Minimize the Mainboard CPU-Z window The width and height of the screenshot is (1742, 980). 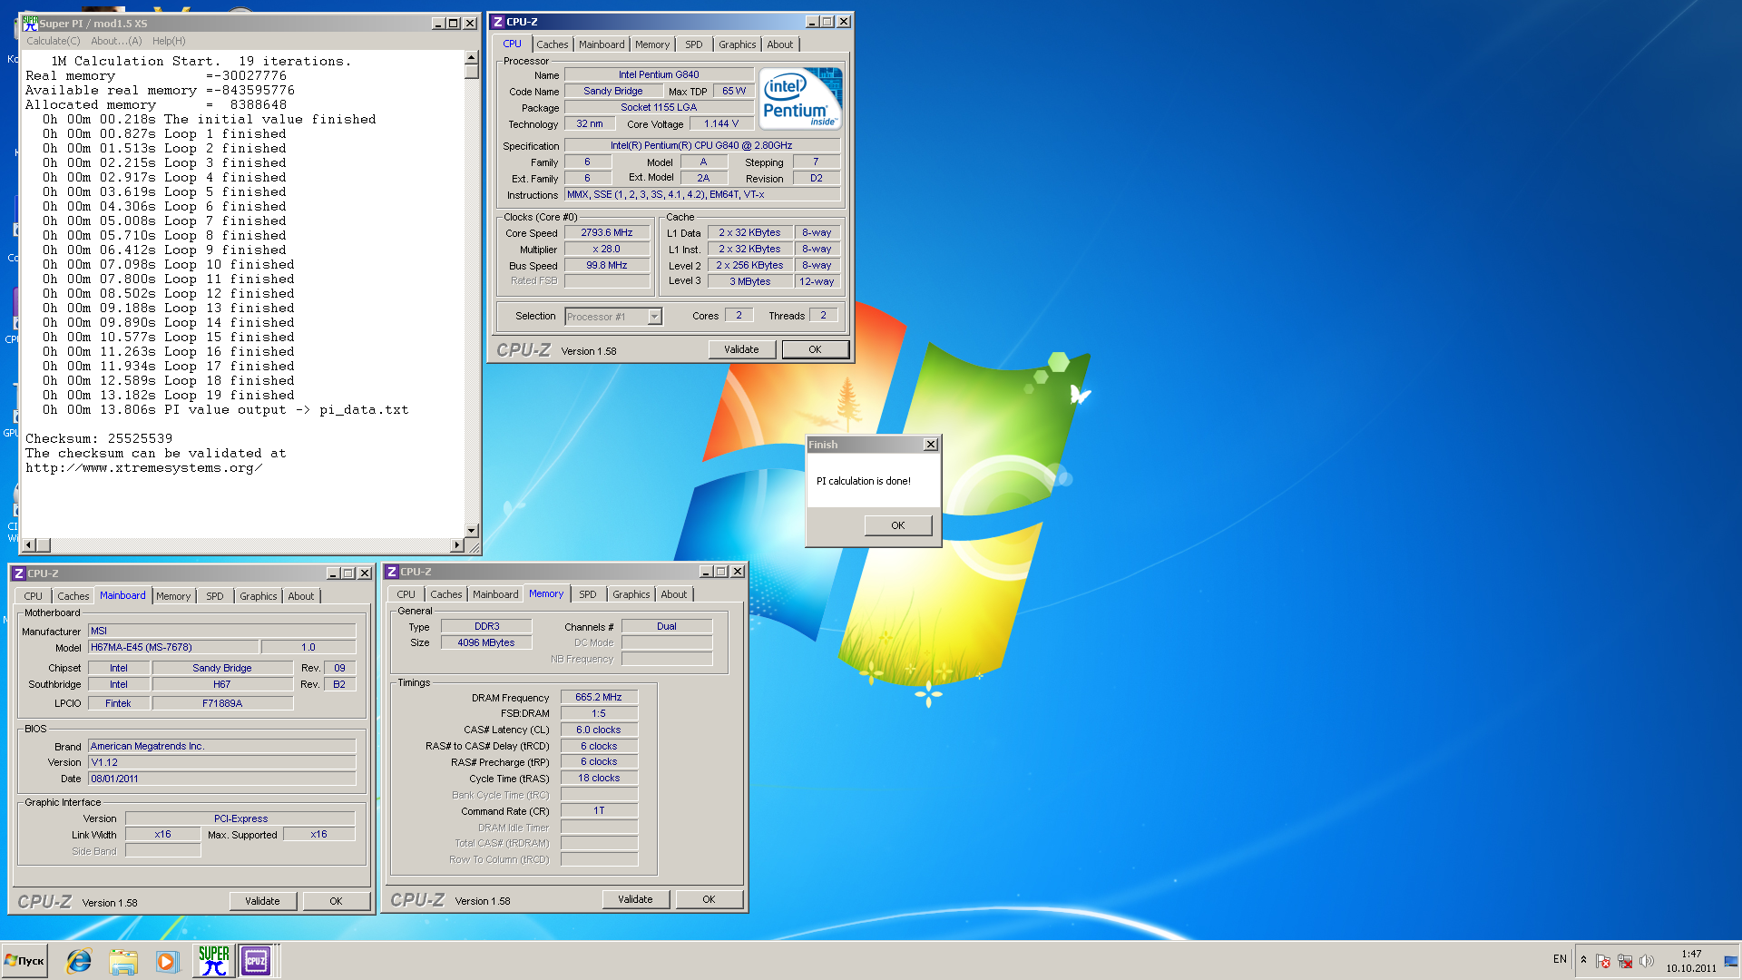pos(333,573)
